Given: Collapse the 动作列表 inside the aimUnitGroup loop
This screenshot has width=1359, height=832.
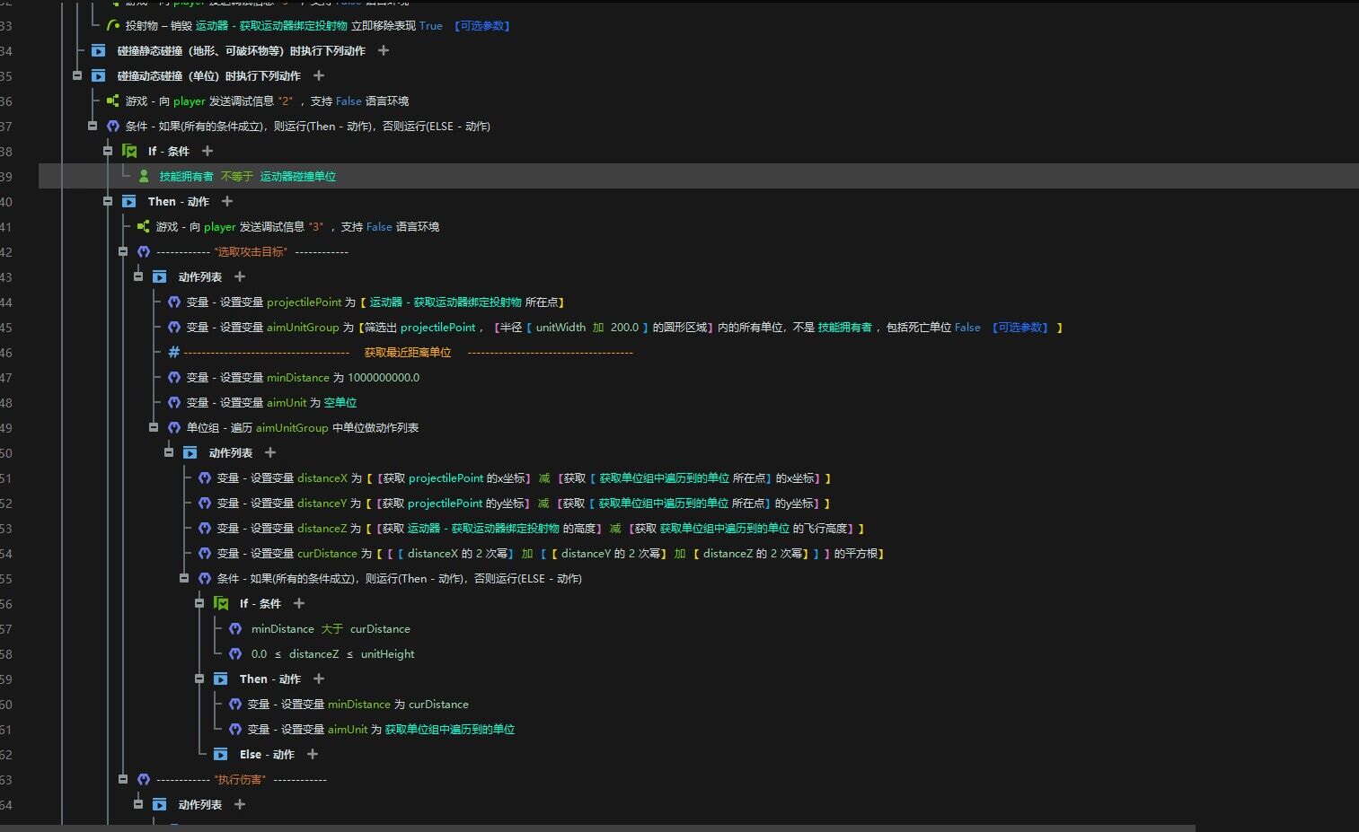Looking at the screenshot, I should (x=169, y=452).
